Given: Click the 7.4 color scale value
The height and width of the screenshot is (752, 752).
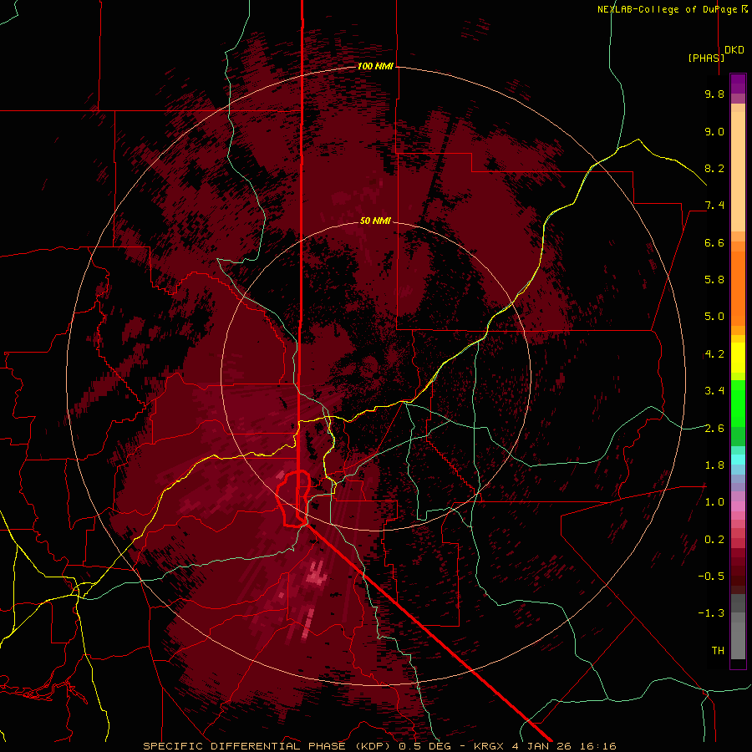Looking at the screenshot, I should pyautogui.click(x=714, y=206).
